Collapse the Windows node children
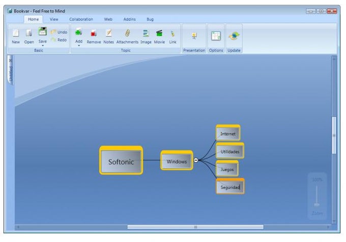Image resolution: width=346 pixels, height=242 pixels. coord(196,160)
